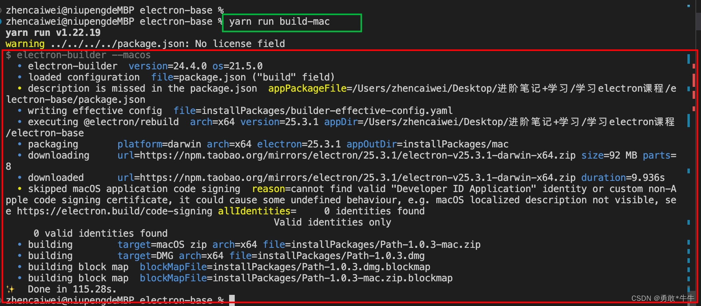Click 'os=21.5.0' value

[x=238, y=66]
